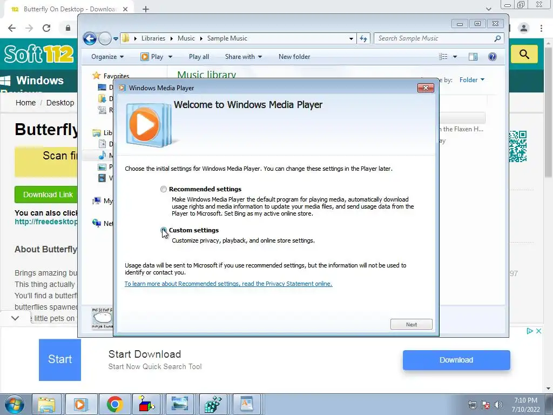Click the Computer icon in the navigation pane
This screenshot has height=415, width=553.
pyautogui.click(x=96, y=201)
